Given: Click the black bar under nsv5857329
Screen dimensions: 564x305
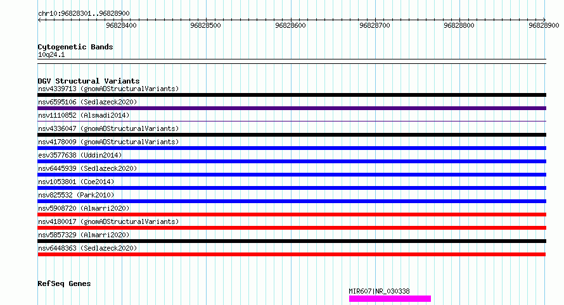Looking at the screenshot, I should [292, 241].
